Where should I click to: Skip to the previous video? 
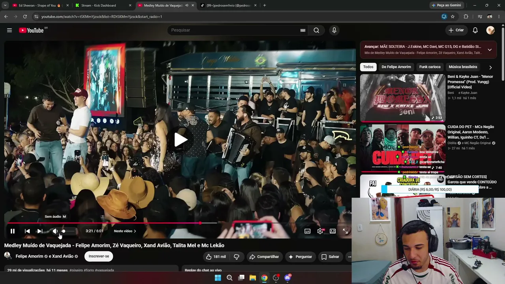tap(27, 231)
